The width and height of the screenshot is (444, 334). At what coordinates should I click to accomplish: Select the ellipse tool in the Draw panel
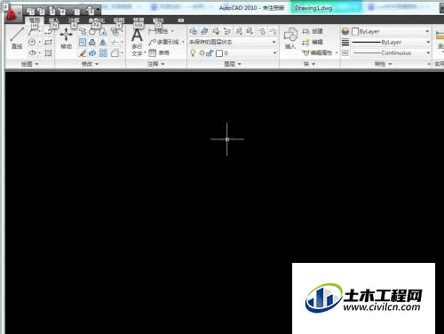(x=33, y=52)
